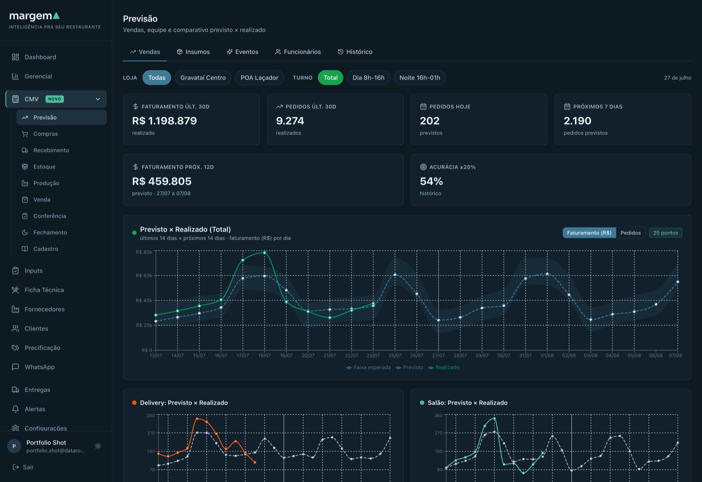
Task: Select the Total shift filter
Action: [330, 78]
